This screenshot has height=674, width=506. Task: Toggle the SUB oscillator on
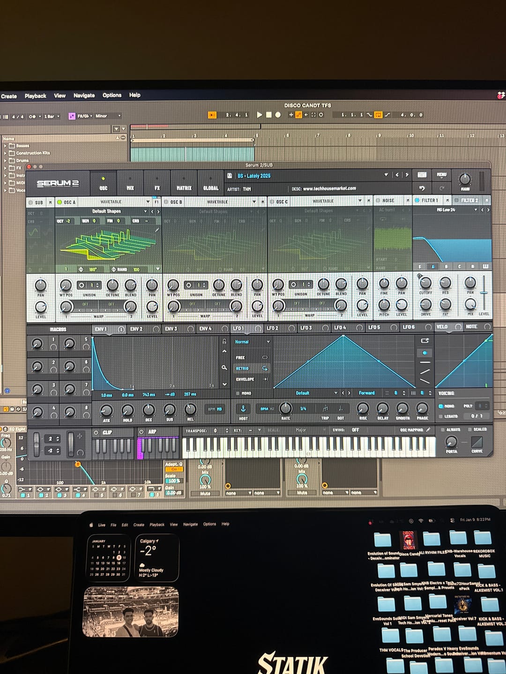click(30, 203)
